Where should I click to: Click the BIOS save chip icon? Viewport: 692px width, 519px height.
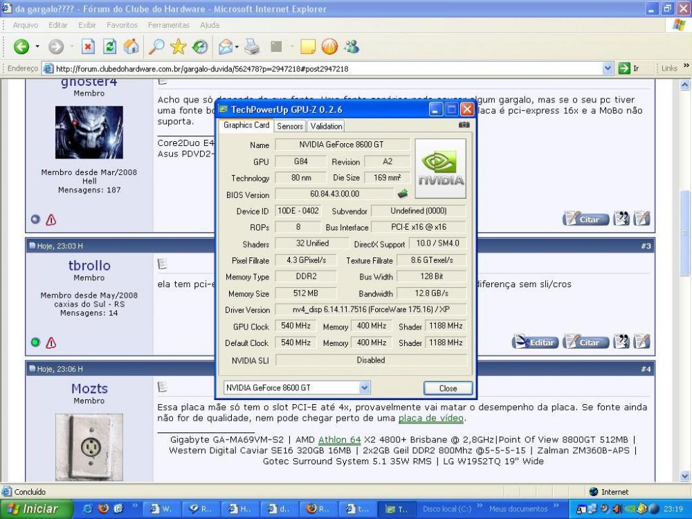pos(402,194)
